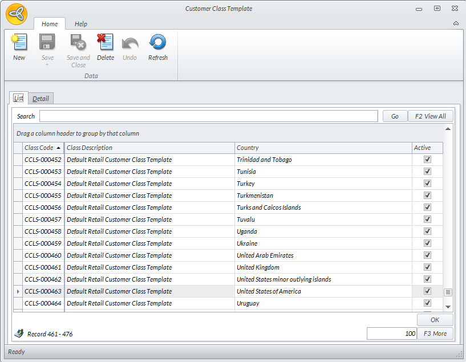466x362 pixels.
Task: Delete the selected record via ribbon
Action: click(x=105, y=43)
